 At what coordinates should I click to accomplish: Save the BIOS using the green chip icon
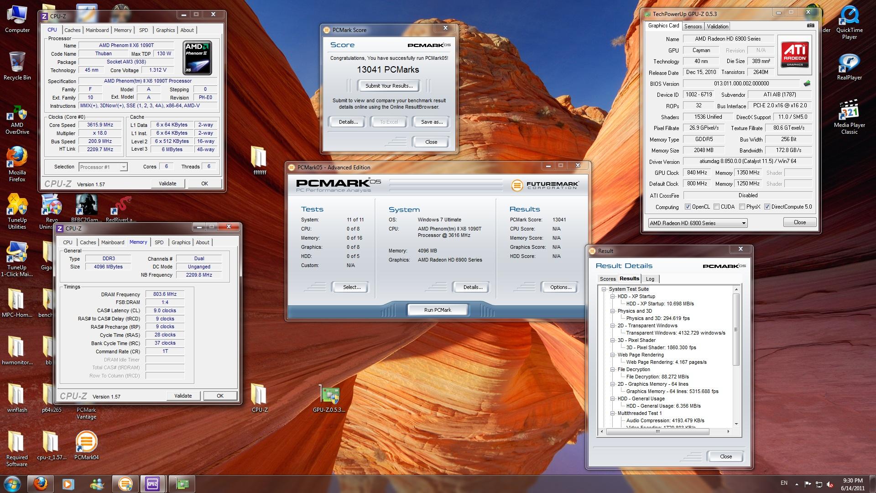pyautogui.click(x=807, y=84)
